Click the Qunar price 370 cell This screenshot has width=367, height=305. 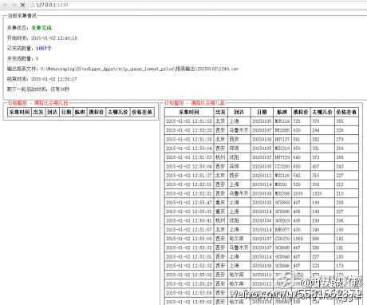[322, 121]
